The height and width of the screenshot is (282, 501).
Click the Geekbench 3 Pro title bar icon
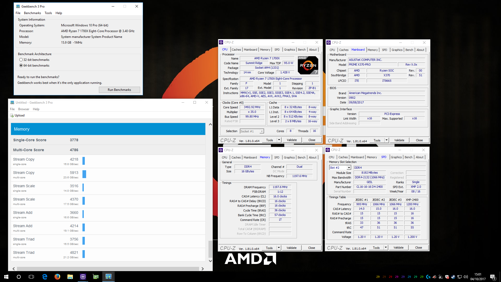(x=18, y=6)
